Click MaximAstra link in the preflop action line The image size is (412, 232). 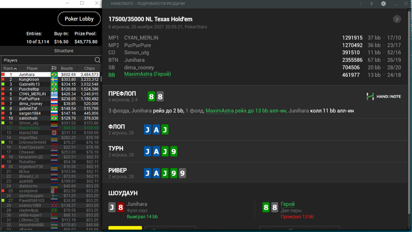[x=220, y=111]
